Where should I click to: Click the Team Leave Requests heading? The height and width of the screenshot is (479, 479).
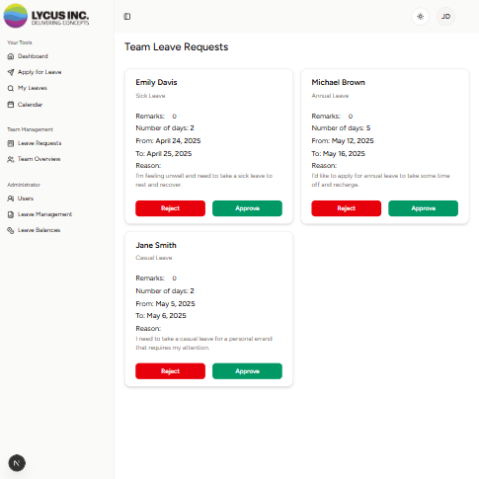click(x=176, y=47)
